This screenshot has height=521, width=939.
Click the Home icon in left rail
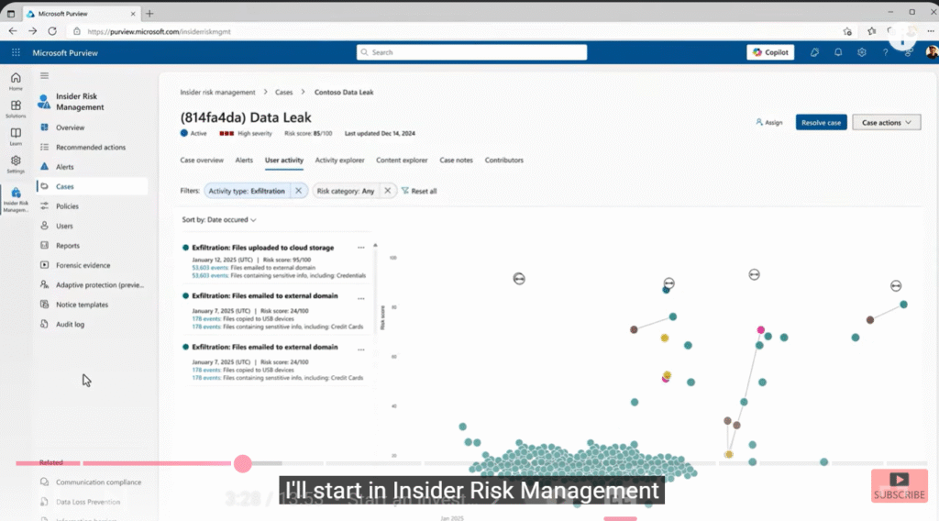[16, 81]
